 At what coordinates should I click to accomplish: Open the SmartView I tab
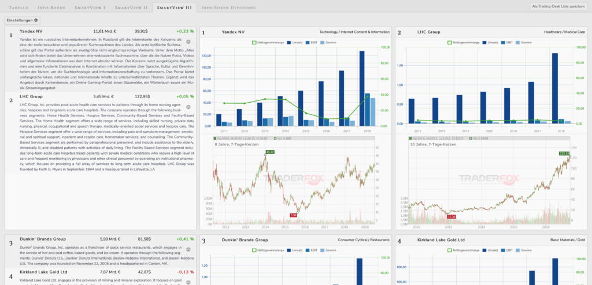coord(90,7)
